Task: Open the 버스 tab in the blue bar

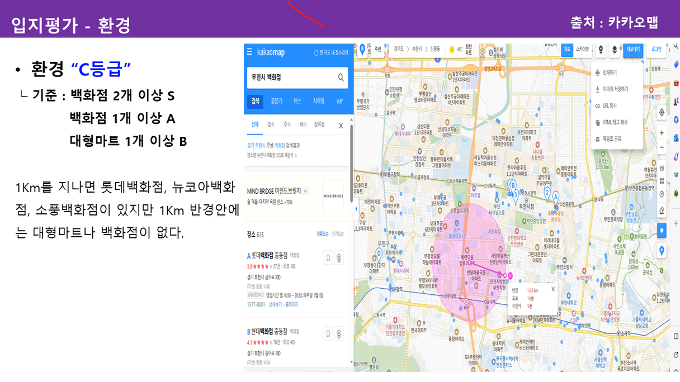Action: click(x=297, y=101)
